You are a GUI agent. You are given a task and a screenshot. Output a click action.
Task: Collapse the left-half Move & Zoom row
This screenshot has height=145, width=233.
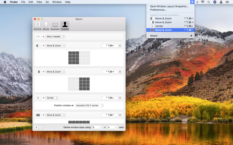click(x=43, y=46)
